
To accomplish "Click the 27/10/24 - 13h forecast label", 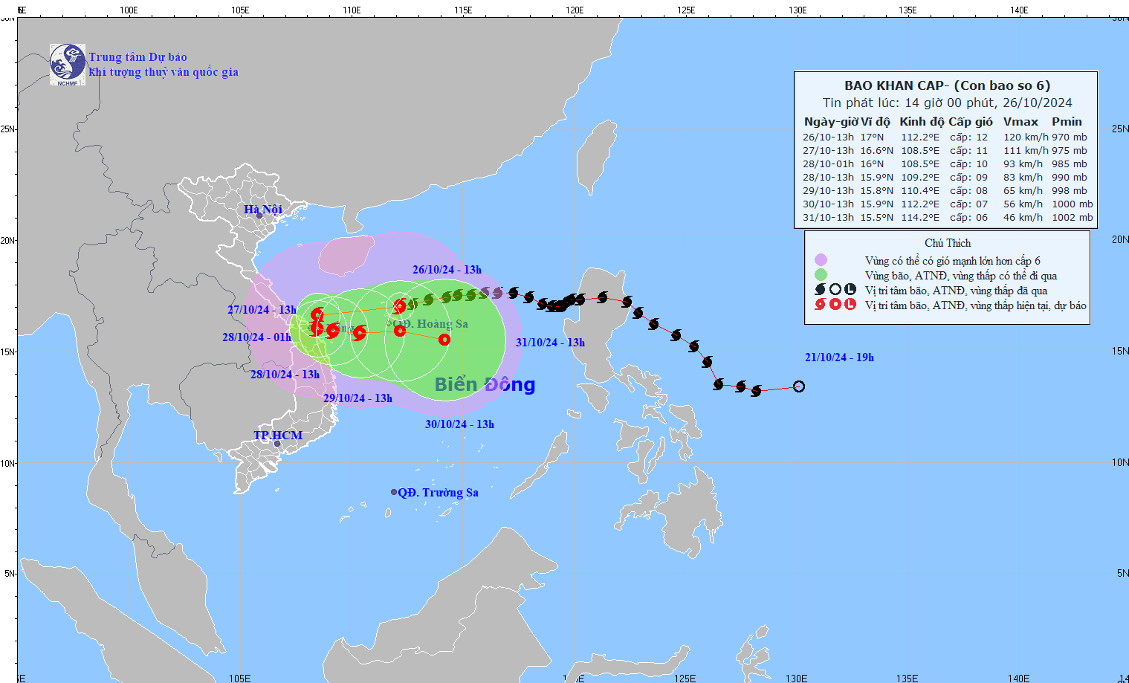I will tap(262, 310).
